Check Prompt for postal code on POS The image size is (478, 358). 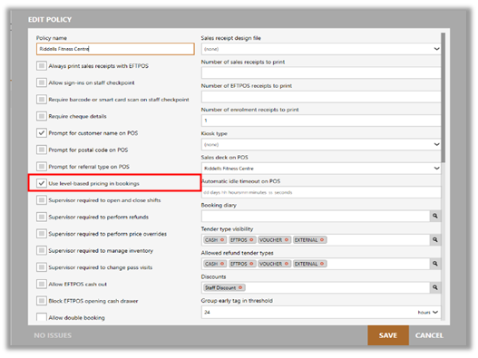coord(42,150)
